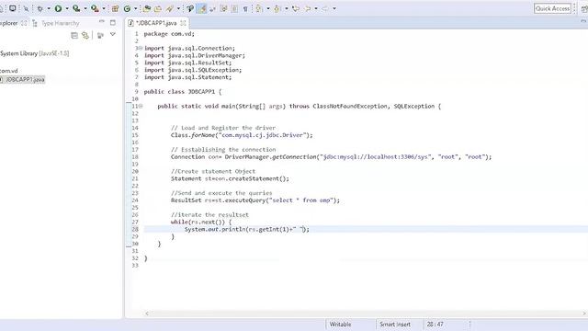Select the com.vd package in the tree

click(x=9, y=71)
